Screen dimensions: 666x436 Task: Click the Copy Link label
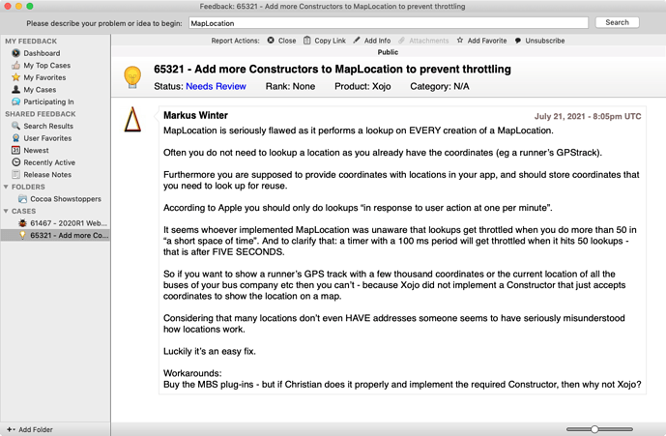click(x=330, y=41)
